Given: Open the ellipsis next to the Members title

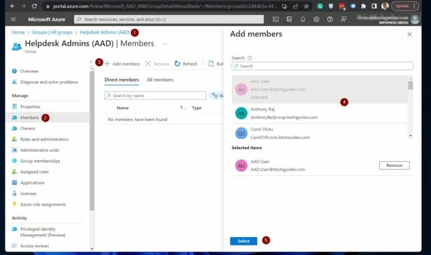Looking at the screenshot, I should [x=164, y=44].
